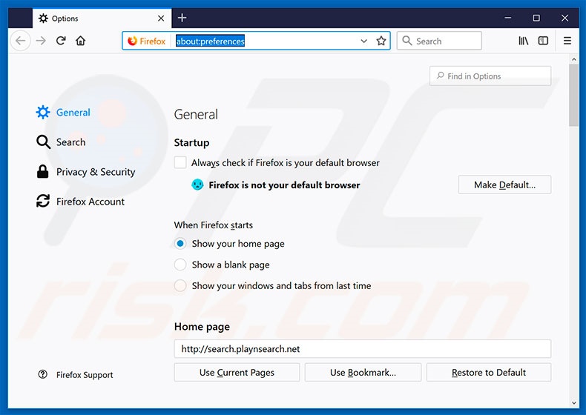Open the Search settings category

pyautogui.click(x=61, y=142)
